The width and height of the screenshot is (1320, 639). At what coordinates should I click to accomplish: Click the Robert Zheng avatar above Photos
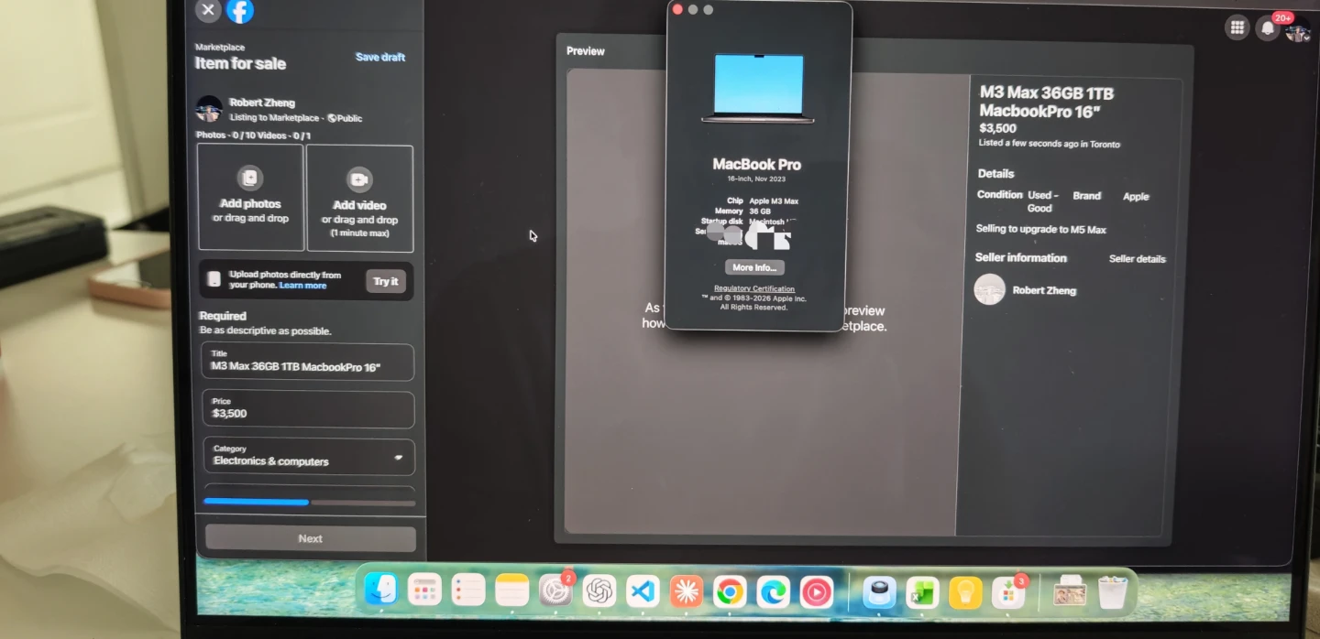click(209, 109)
